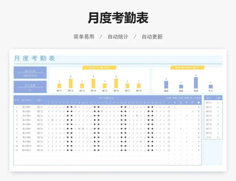Click the 事 mark in 我小图1's row
The width and height of the screenshot is (236, 181).
pos(76,107)
